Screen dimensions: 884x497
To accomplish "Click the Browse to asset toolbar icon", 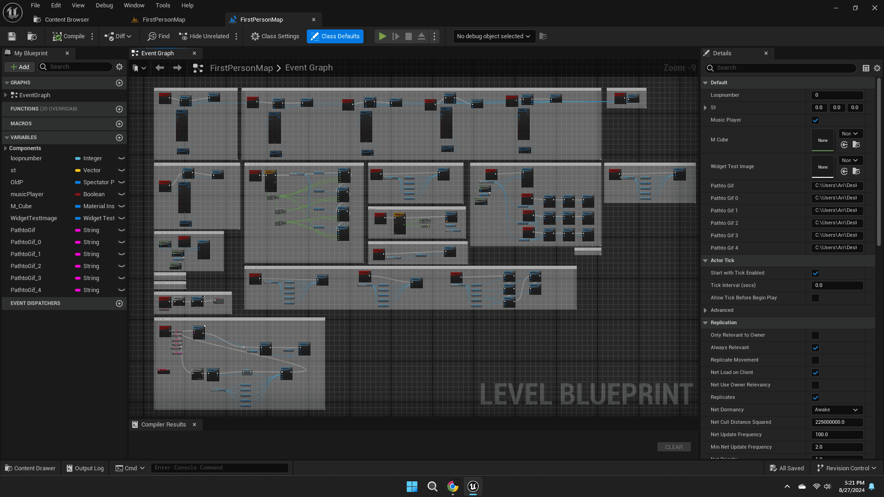I will click(x=32, y=36).
